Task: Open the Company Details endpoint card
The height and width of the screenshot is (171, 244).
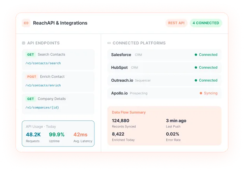Action: pos(58,104)
